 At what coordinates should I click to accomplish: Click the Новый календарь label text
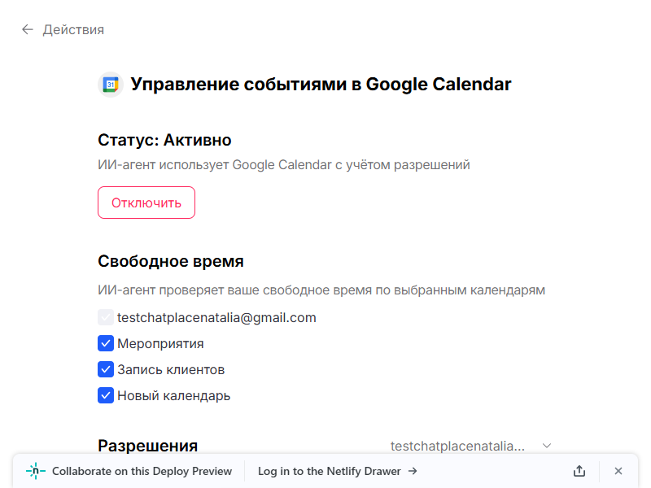tap(173, 395)
